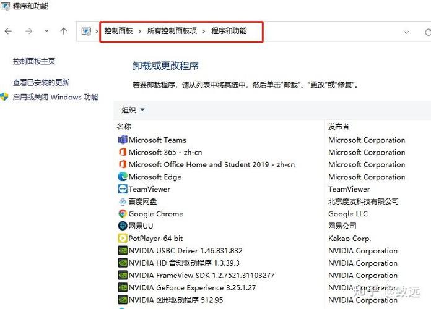The image size is (431, 309).
Task: Expand chevron after 所有控制面板项 breadcrumb
Action: 204,32
